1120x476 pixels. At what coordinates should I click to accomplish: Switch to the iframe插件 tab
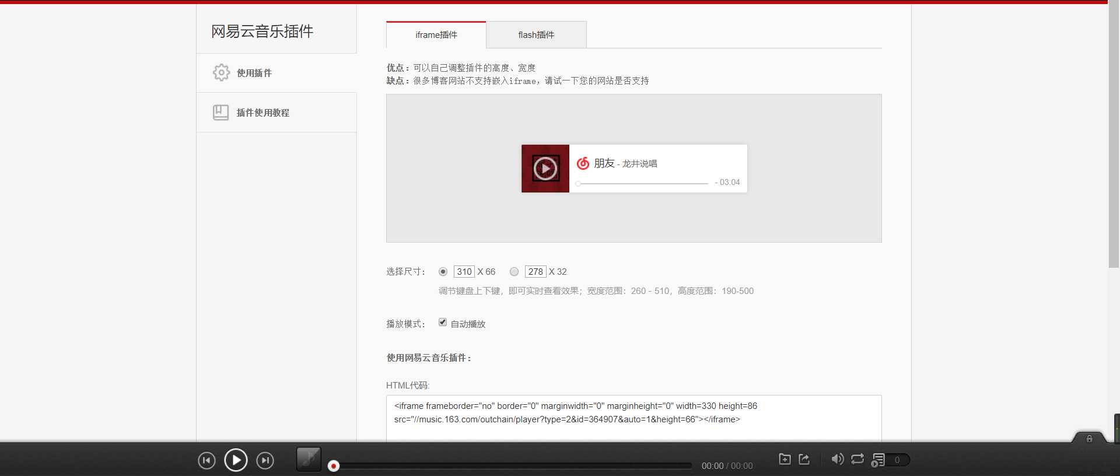click(x=436, y=35)
